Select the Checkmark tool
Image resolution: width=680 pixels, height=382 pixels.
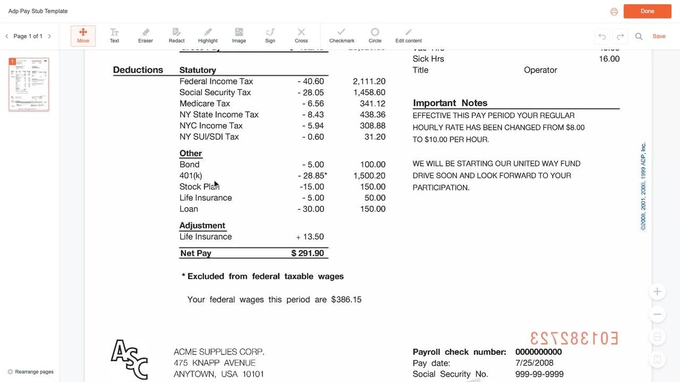pyautogui.click(x=342, y=36)
